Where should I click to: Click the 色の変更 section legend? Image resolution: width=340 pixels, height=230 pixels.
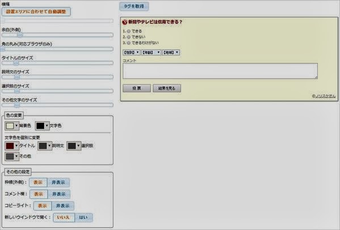[x=14, y=116]
